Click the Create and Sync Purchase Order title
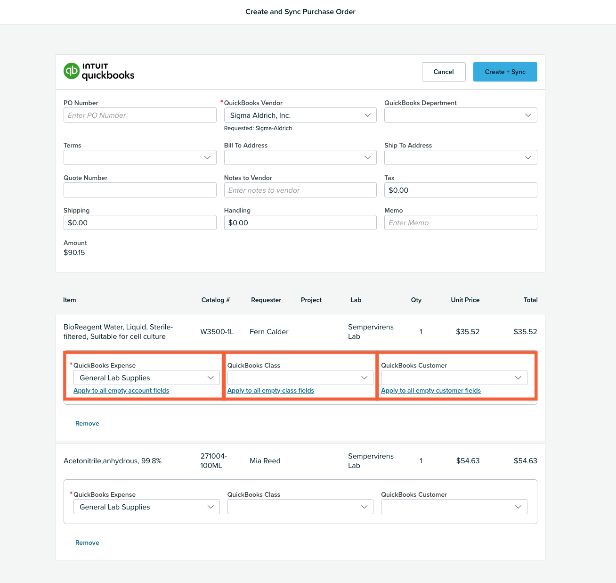Screen dimensions: 616x583 coord(300,12)
